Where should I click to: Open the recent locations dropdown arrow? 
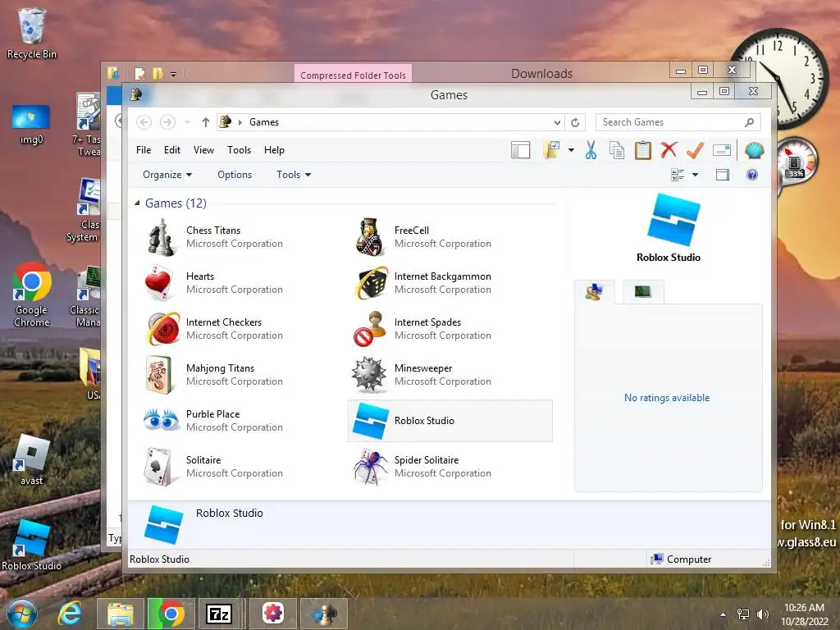(x=187, y=123)
